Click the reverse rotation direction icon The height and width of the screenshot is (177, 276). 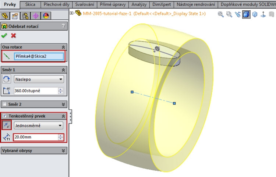[7, 79]
